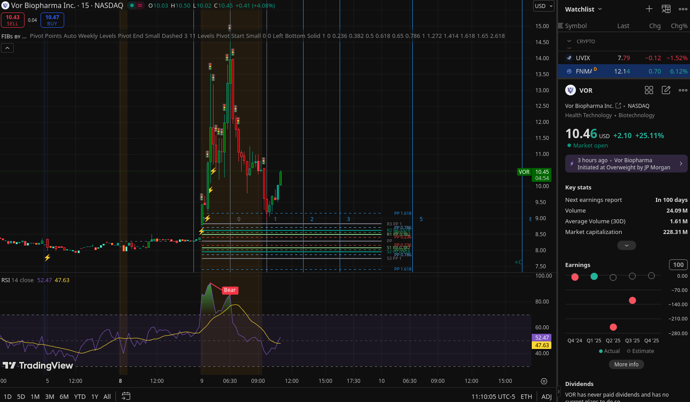This screenshot has width=690, height=402.
Task: Open the VOR note edit icon
Action: [x=666, y=90]
